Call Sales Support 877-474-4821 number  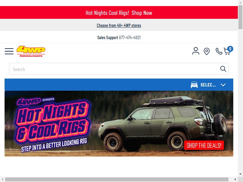(x=130, y=37)
